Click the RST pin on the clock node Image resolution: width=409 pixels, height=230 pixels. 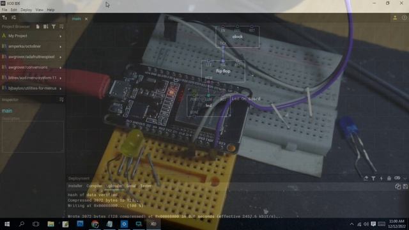(x=252, y=27)
